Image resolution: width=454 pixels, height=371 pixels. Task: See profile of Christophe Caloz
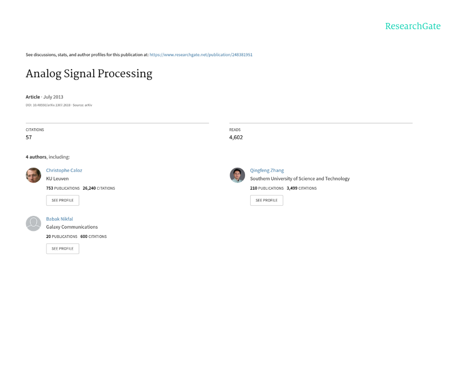coord(62,200)
